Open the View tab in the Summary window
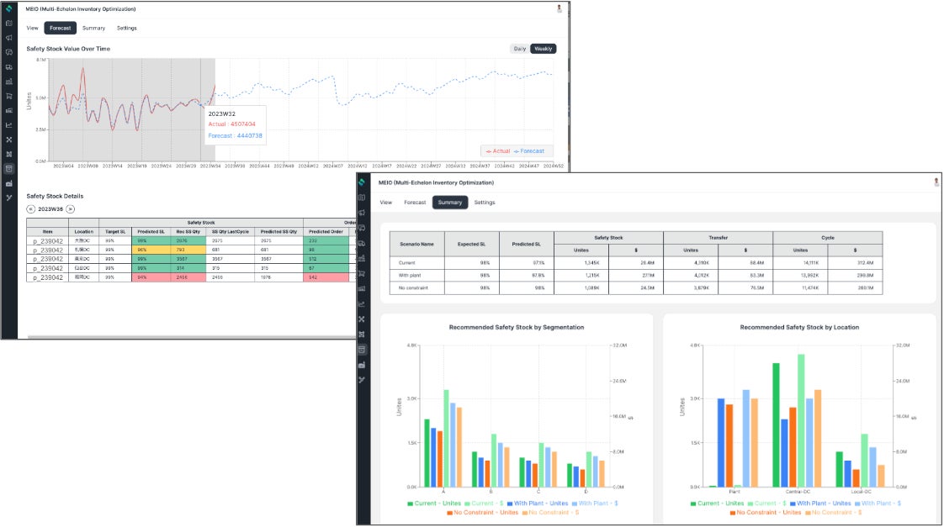Image resolution: width=944 pixels, height=527 pixels. click(x=386, y=203)
